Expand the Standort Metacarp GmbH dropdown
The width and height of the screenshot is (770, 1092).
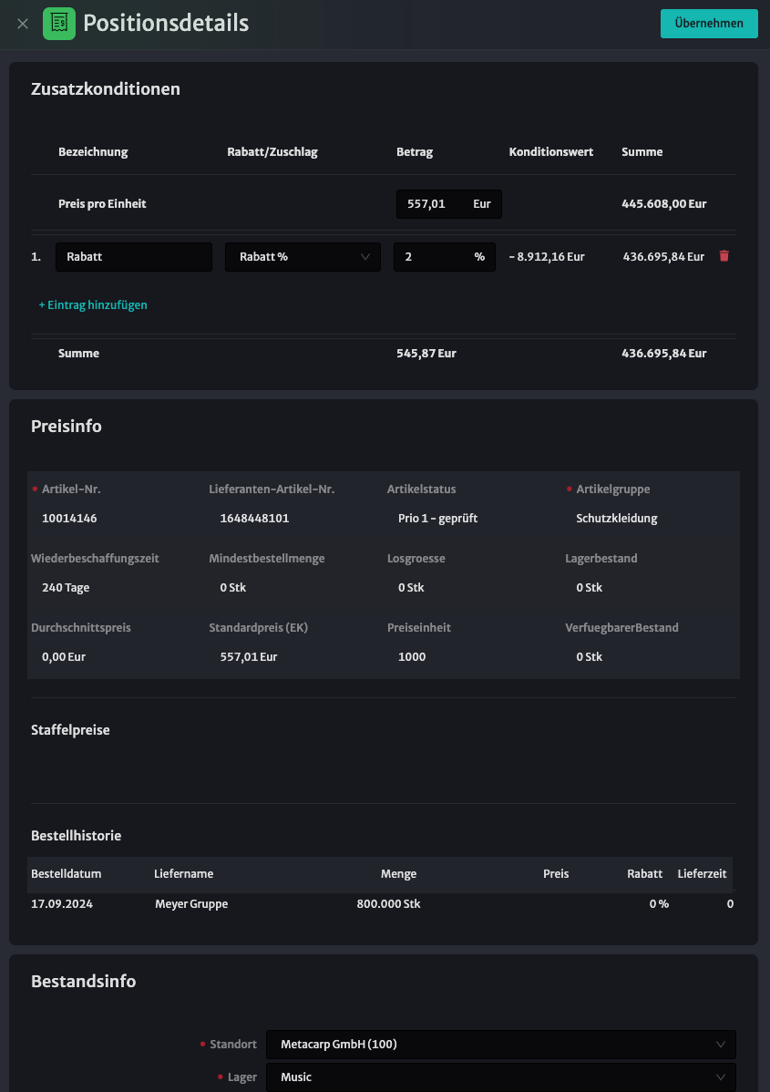500,1044
